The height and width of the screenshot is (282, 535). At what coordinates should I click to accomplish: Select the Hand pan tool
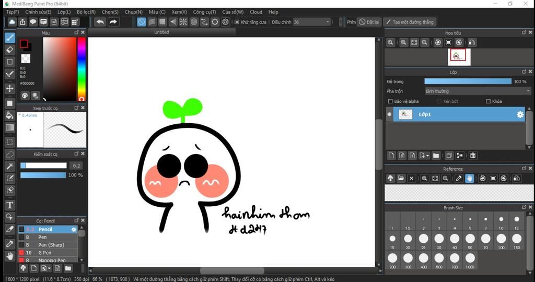pos(9,256)
